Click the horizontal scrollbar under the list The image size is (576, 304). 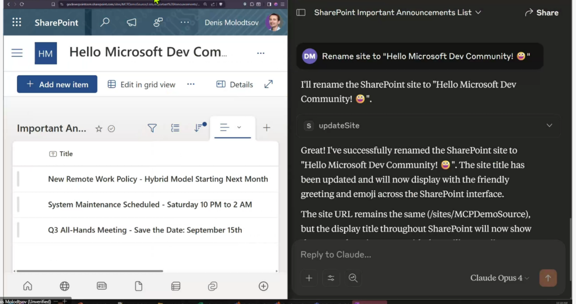(89, 271)
